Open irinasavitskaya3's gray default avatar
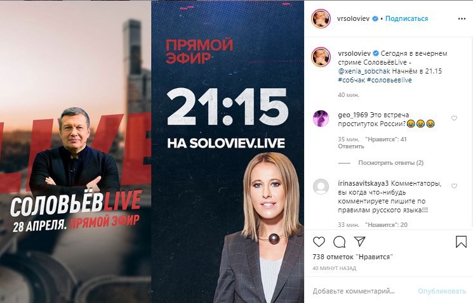 click(x=321, y=186)
